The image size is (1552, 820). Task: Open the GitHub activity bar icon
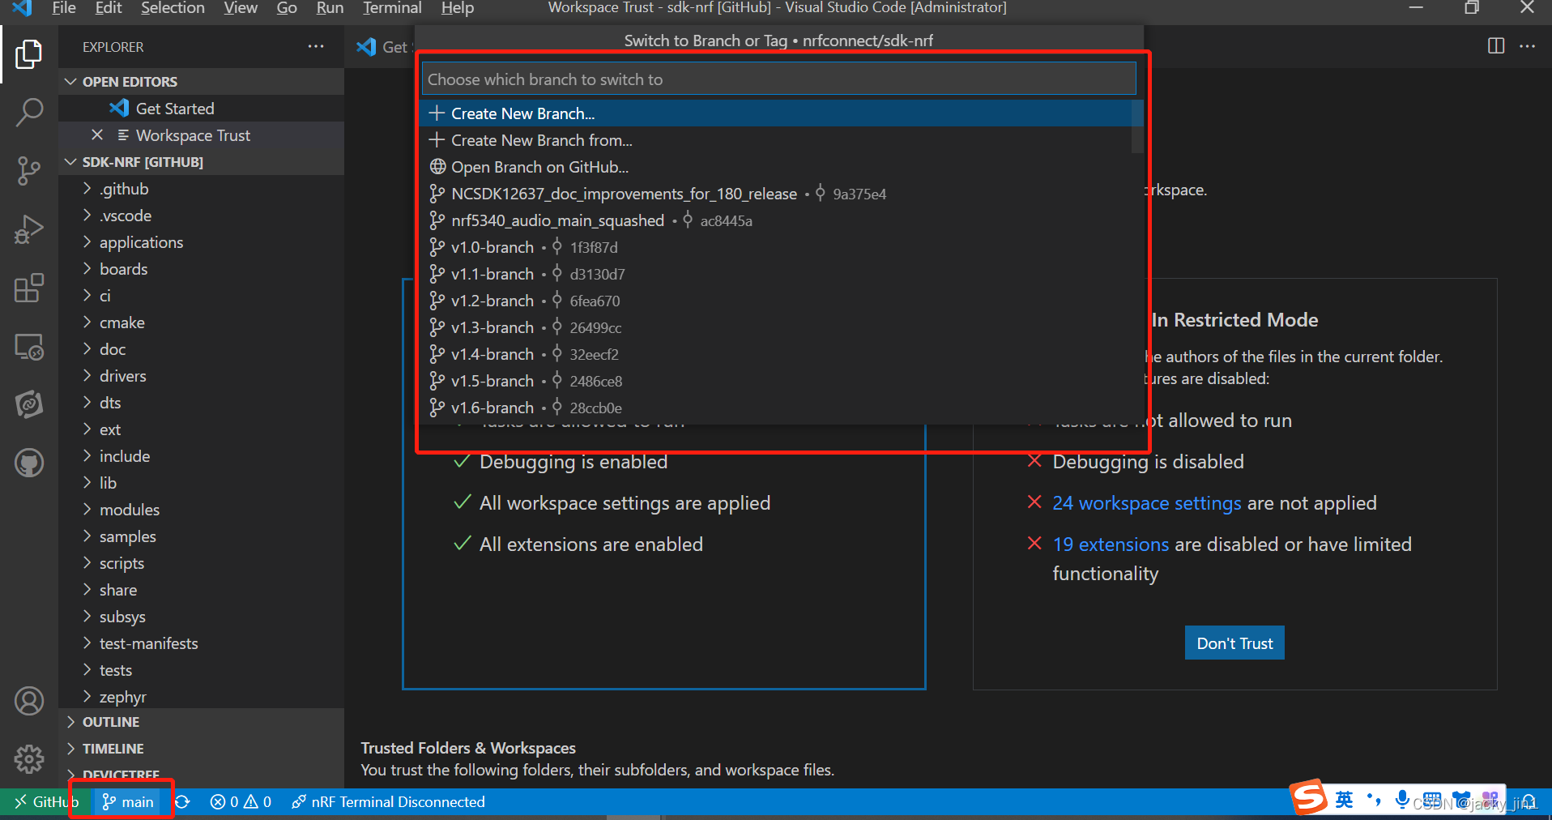click(x=29, y=463)
